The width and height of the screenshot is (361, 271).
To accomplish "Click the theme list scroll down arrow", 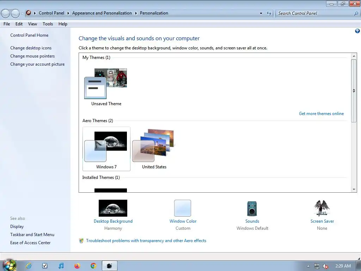I will (354, 189).
